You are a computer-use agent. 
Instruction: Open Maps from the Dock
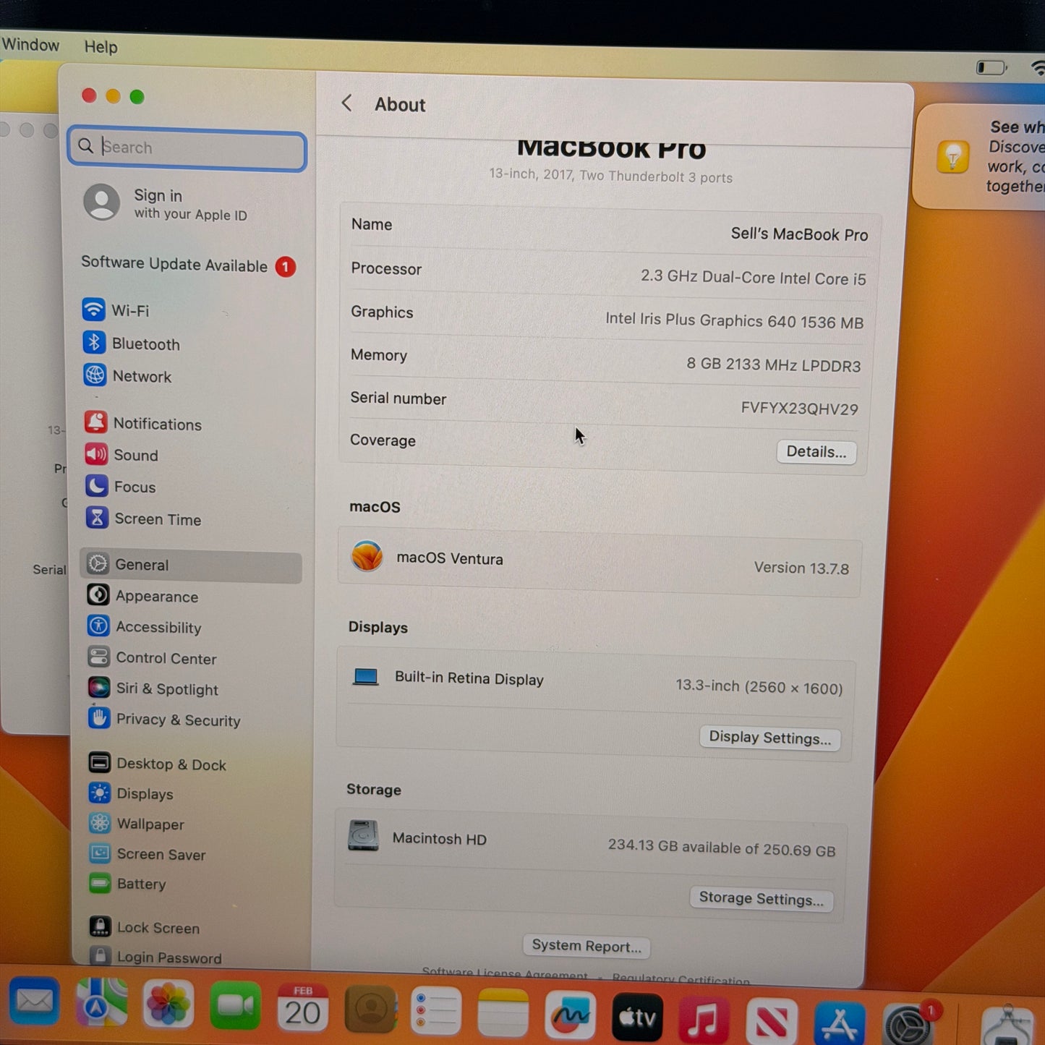(x=101, y=1003)
